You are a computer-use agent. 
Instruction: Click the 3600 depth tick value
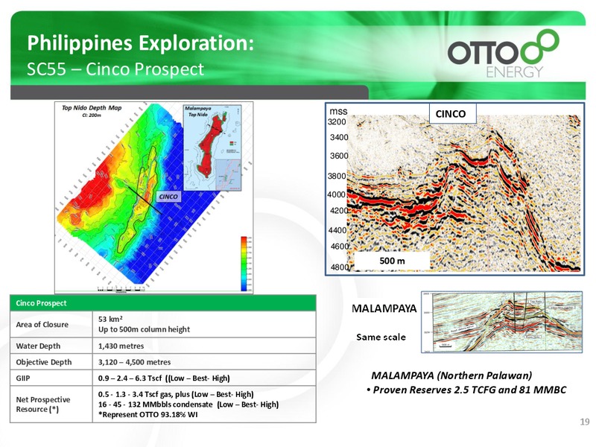339,156
